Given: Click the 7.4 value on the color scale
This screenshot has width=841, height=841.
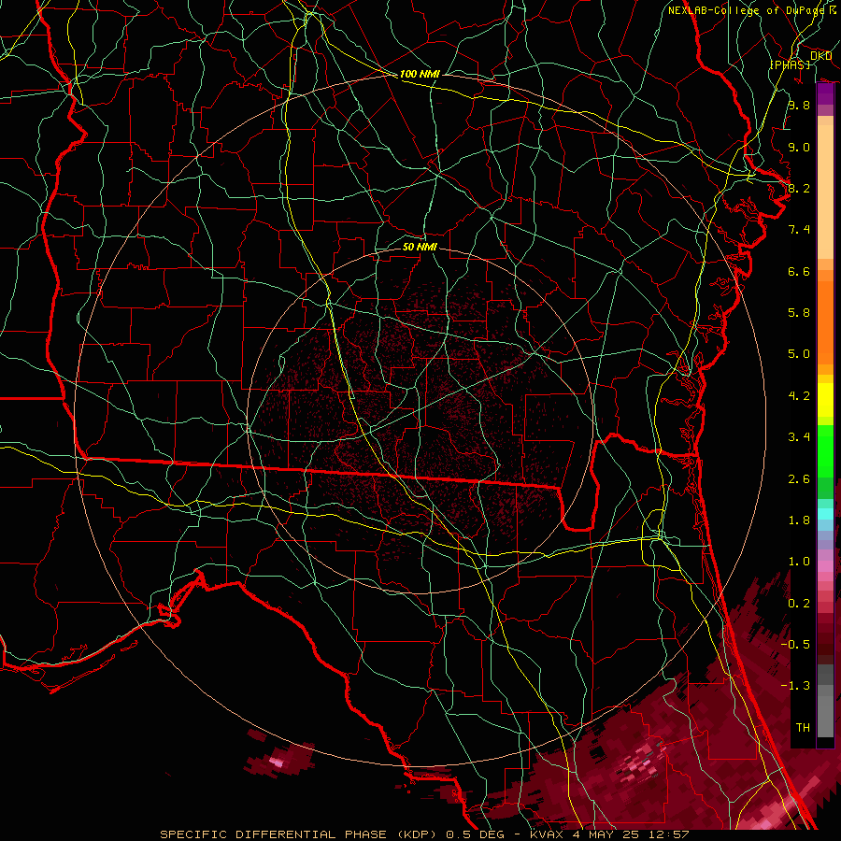Looking at the screenshot, I should (x=799, y=230).
